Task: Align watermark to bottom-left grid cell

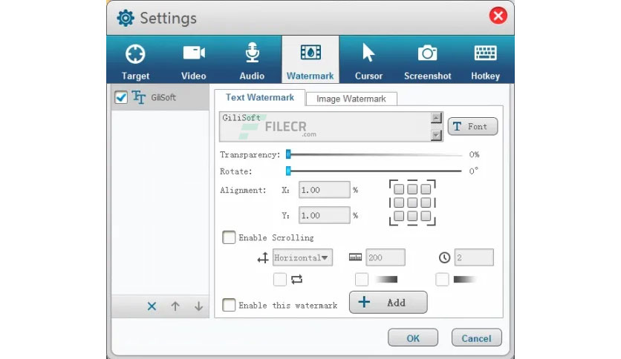Action: click(x=399, y=216)
